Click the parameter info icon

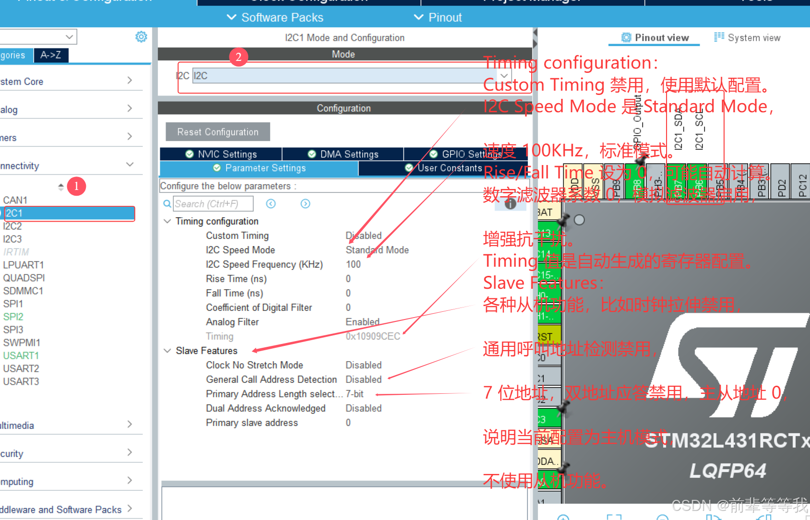coord(511,204)
